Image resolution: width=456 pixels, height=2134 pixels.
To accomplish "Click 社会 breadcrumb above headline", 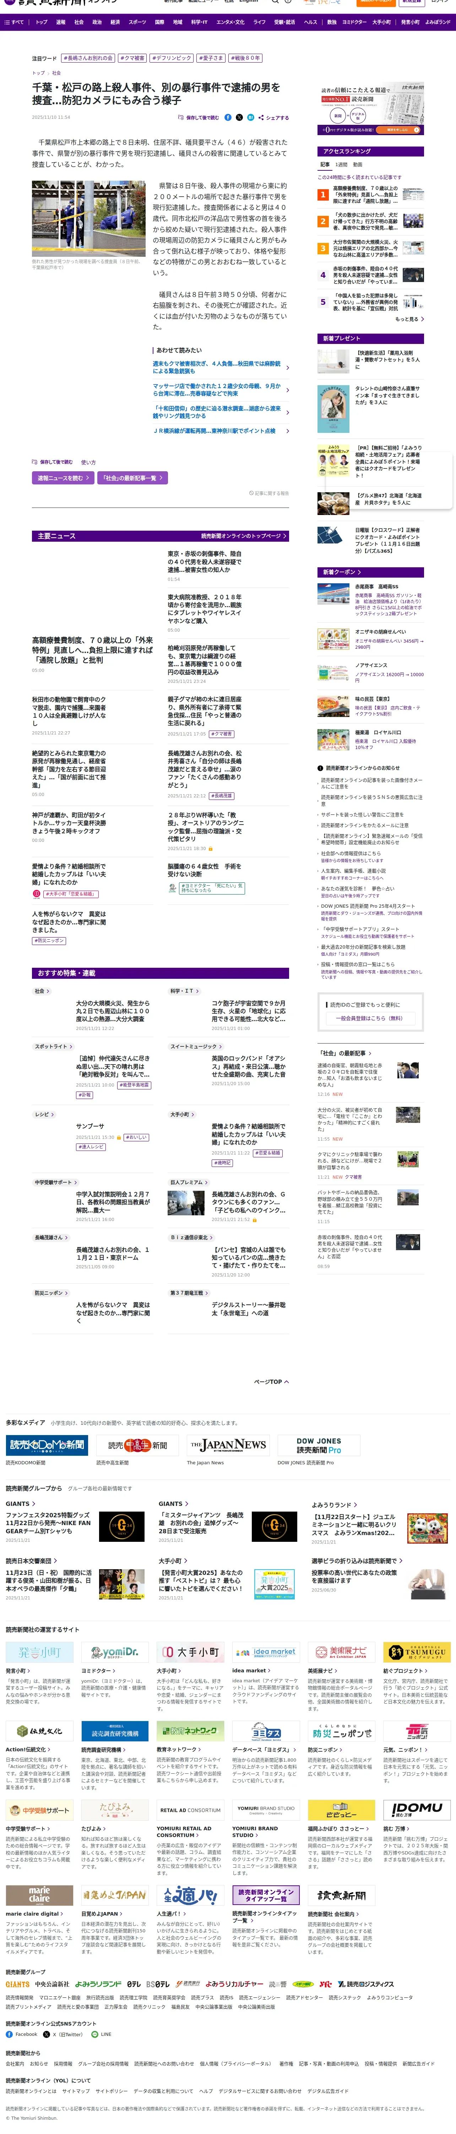I will coord(56,73).
